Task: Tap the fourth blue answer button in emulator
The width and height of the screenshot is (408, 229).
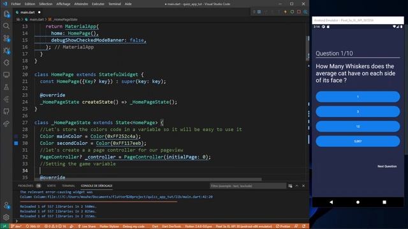Action: (x=358, y=141)
